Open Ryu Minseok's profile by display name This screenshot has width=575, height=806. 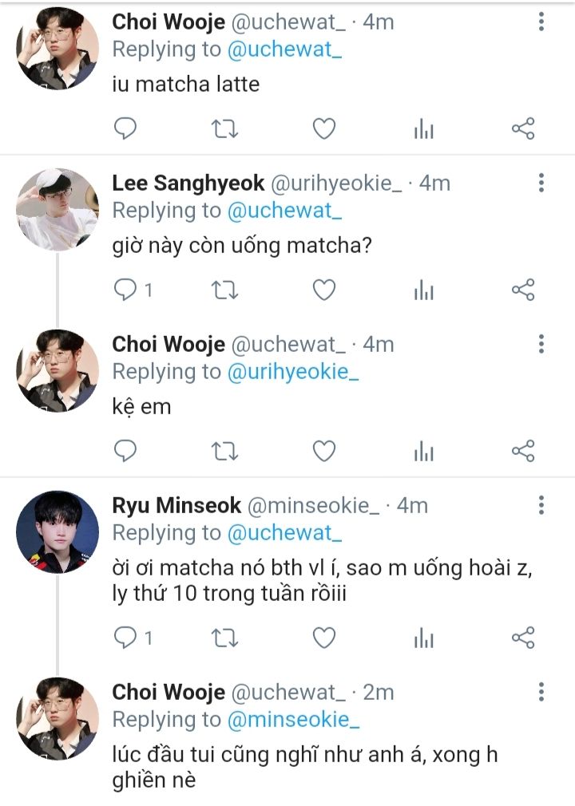(176, 505)
